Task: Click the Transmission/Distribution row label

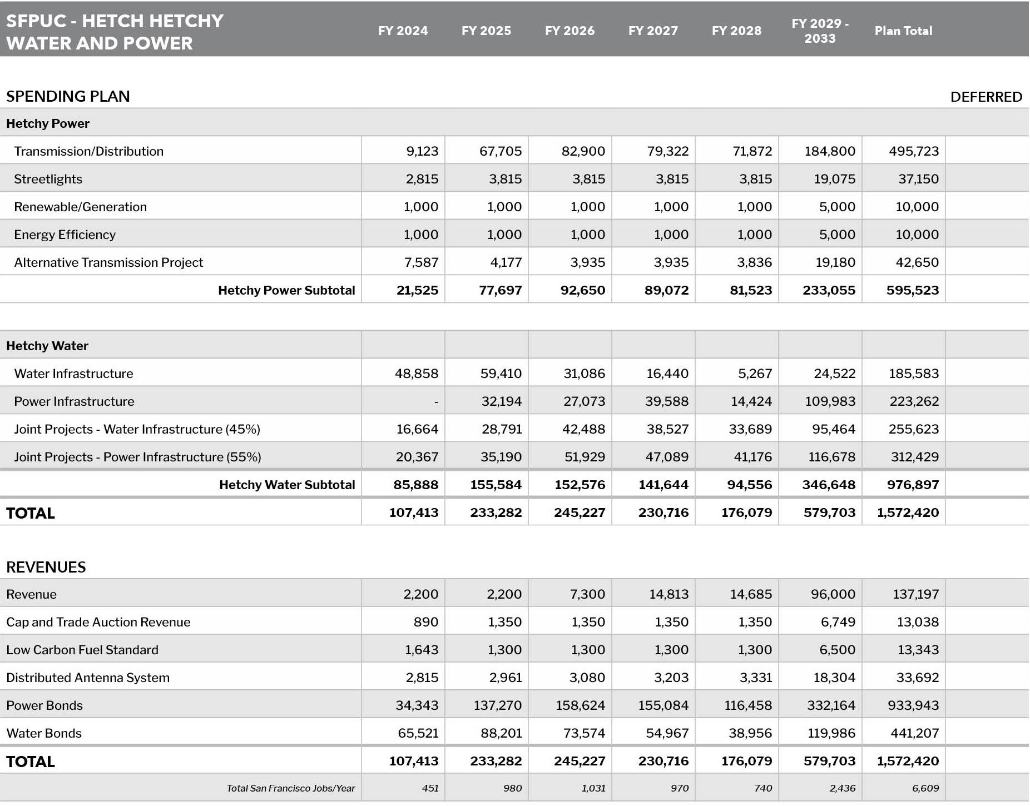Action: [88, 151]
